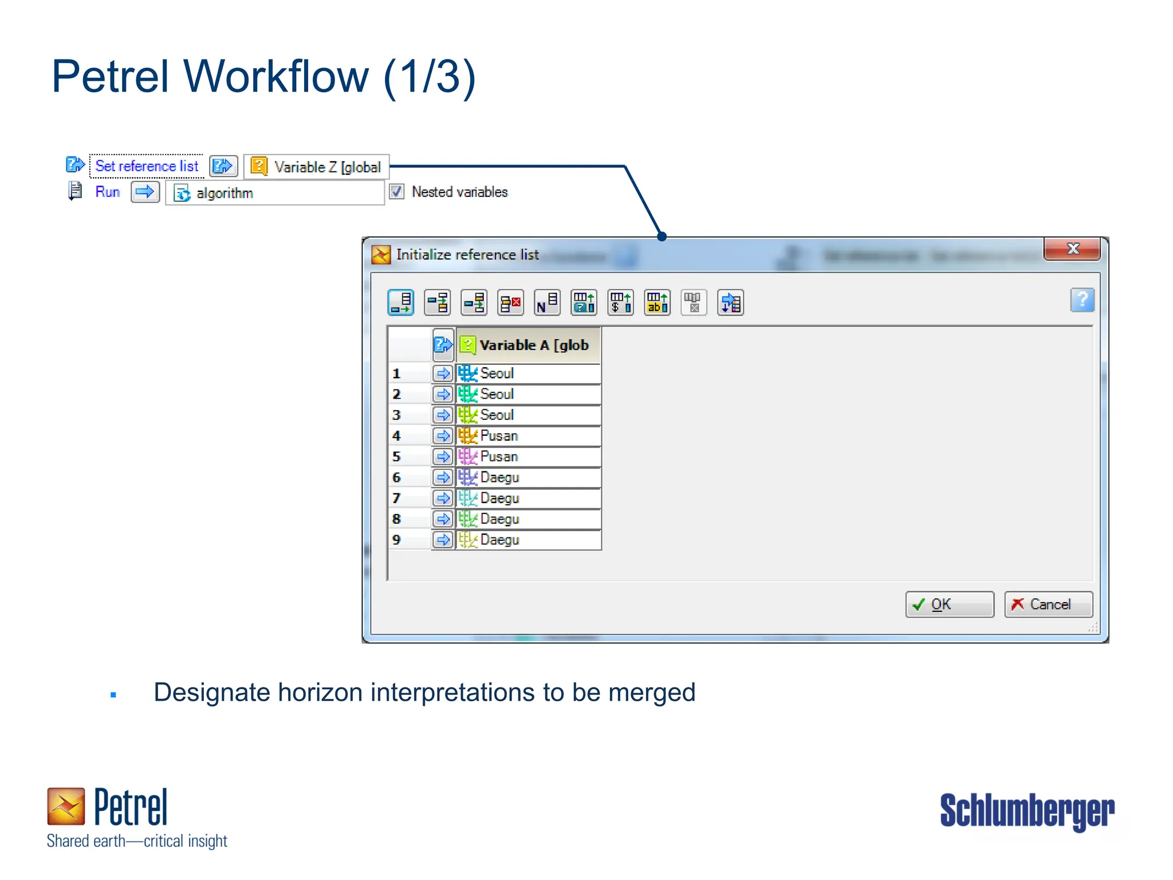Select the Variable Z global field
Viewport: 1173px width, 880px height.
click(317, 167)
